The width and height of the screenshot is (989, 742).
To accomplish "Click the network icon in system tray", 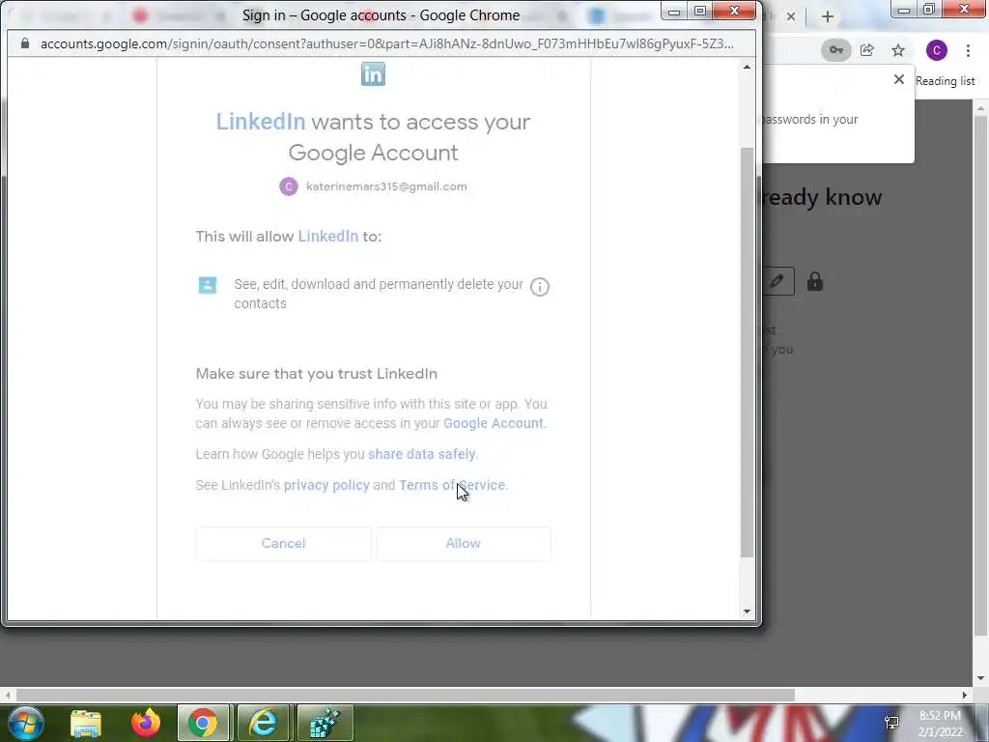I will 891,723.
